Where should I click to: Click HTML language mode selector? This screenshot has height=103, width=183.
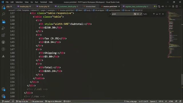tap(171, 101)
